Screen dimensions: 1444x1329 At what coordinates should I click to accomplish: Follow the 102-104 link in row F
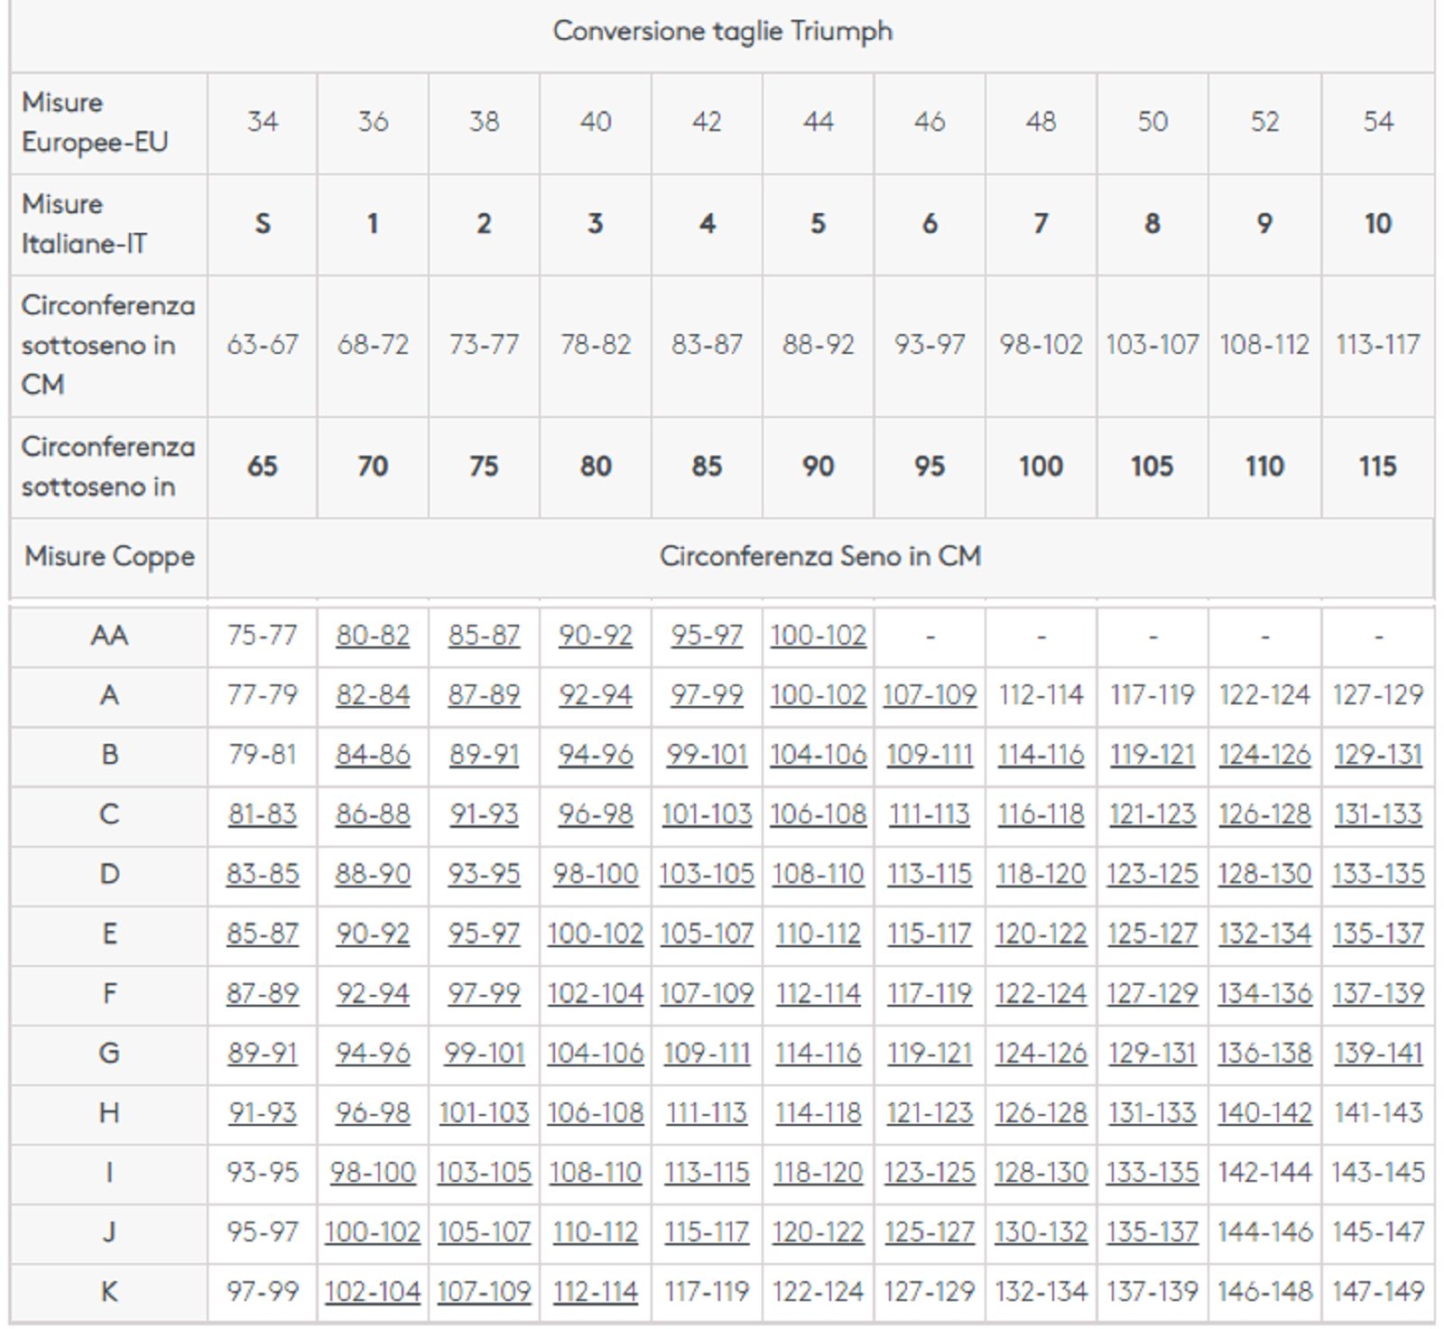click(x=595, y=993)
